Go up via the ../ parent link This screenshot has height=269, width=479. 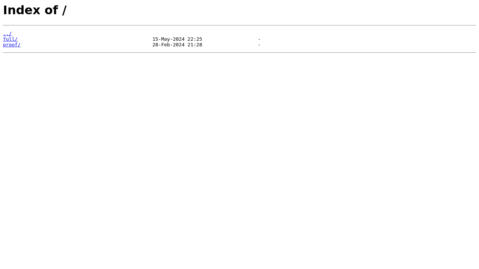pyautogui.click(x=7, y=34)
